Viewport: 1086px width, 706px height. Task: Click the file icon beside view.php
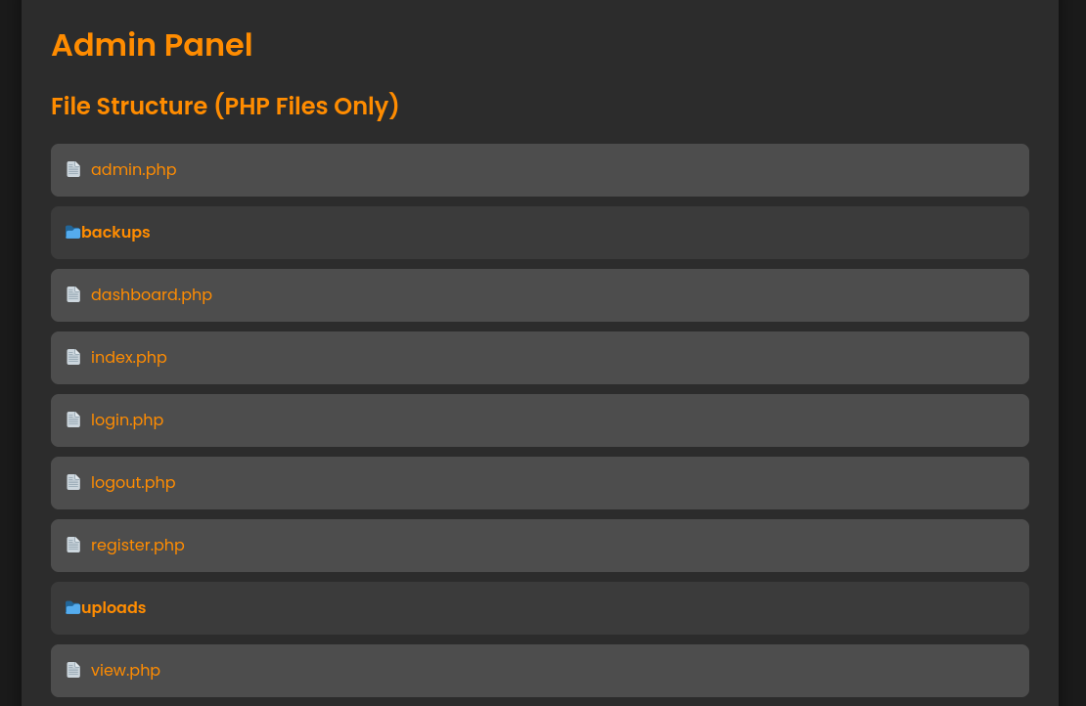click(x=73, y=670)
